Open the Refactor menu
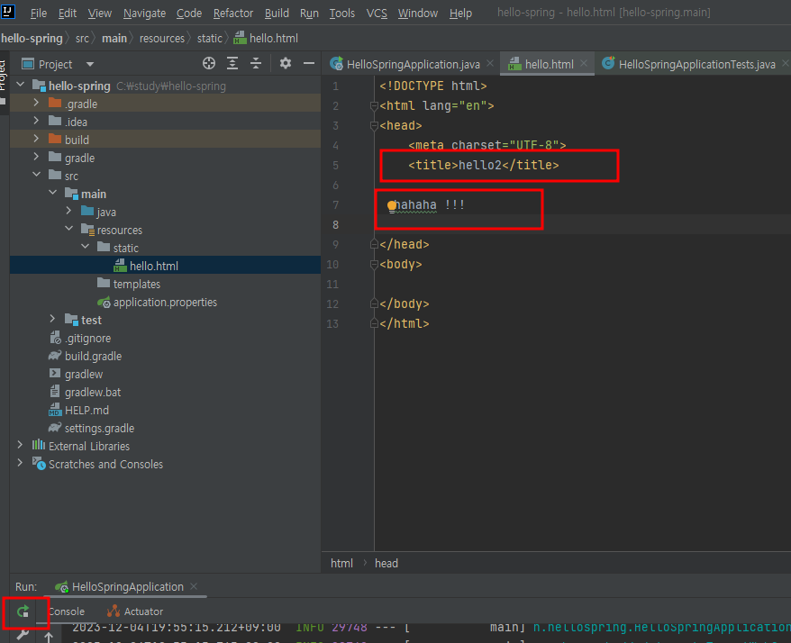The height and width of the screenshot is (643, 791). tap(233, 14)
